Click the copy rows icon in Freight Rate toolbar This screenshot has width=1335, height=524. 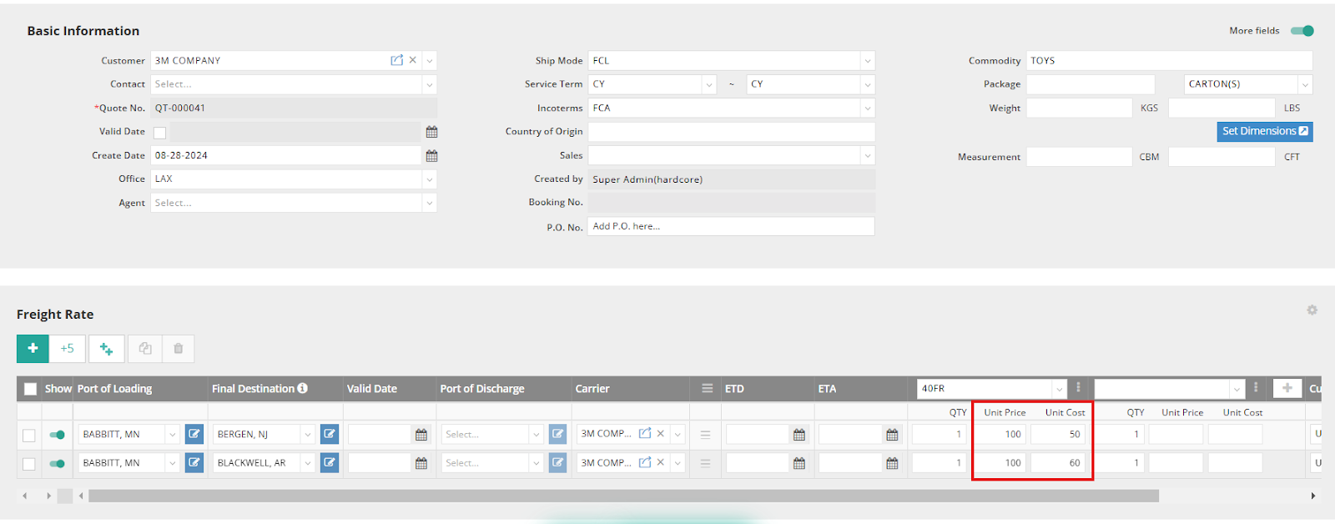[145, 349]
